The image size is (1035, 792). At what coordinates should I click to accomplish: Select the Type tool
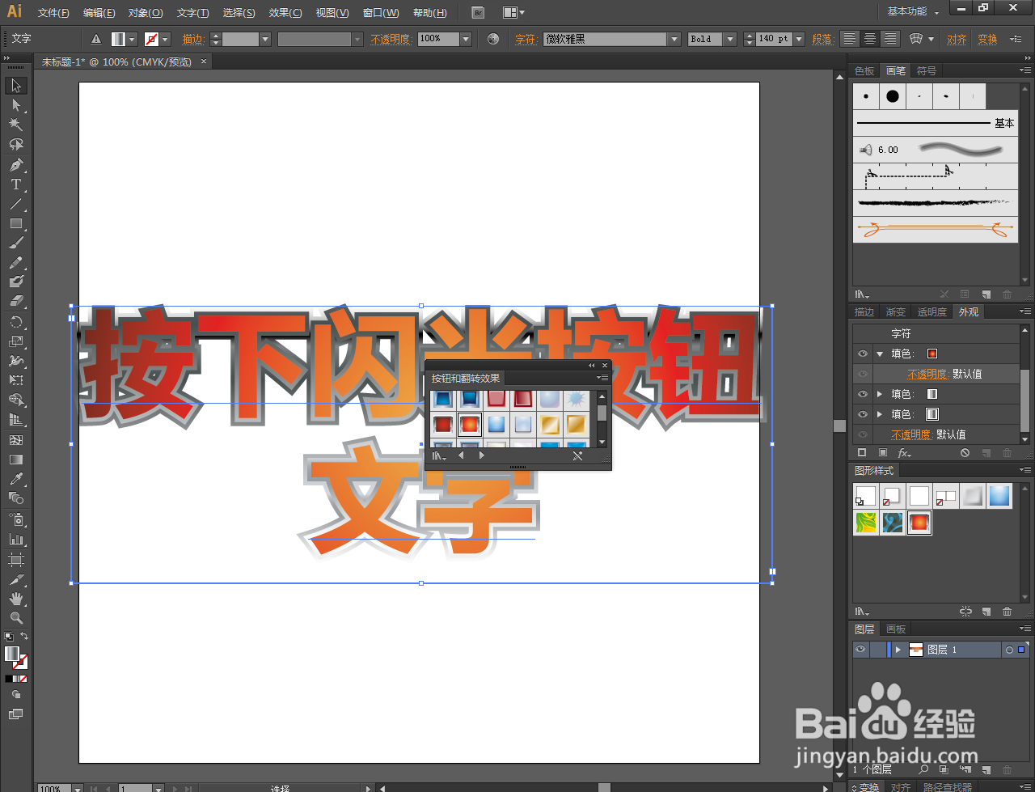15,184
